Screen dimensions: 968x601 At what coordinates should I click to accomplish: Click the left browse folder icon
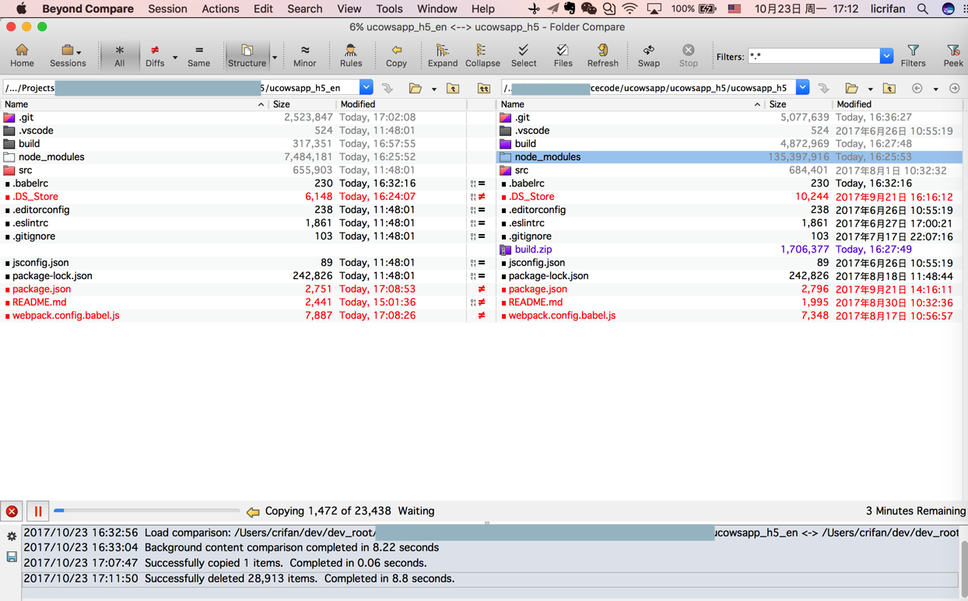tap(416, 88)
